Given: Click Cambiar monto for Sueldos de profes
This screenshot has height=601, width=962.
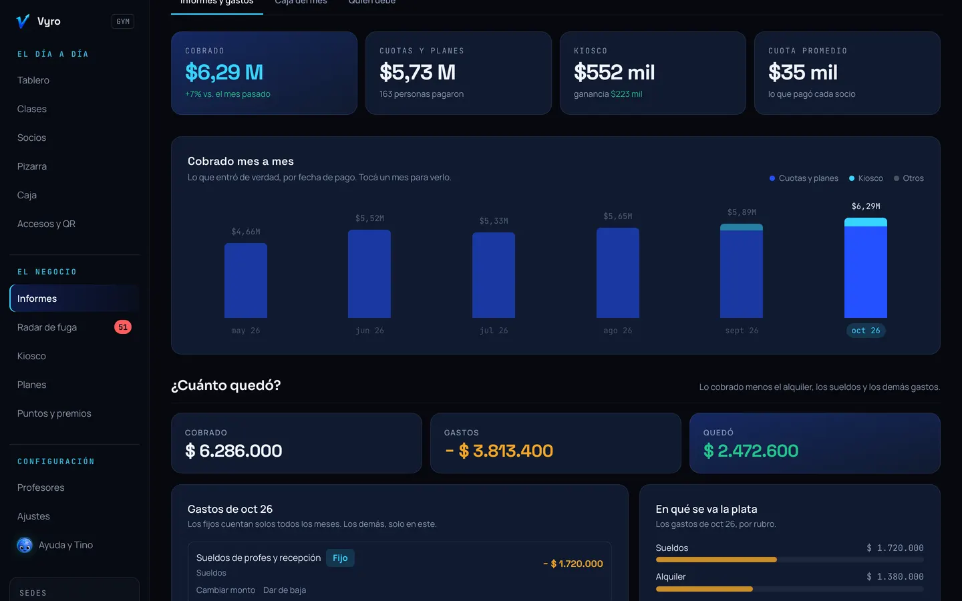Looking at the screenshot, I should (x=226, y=590).
